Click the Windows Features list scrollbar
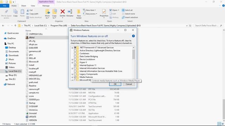225x126 pixels. (x=134, y=54)
